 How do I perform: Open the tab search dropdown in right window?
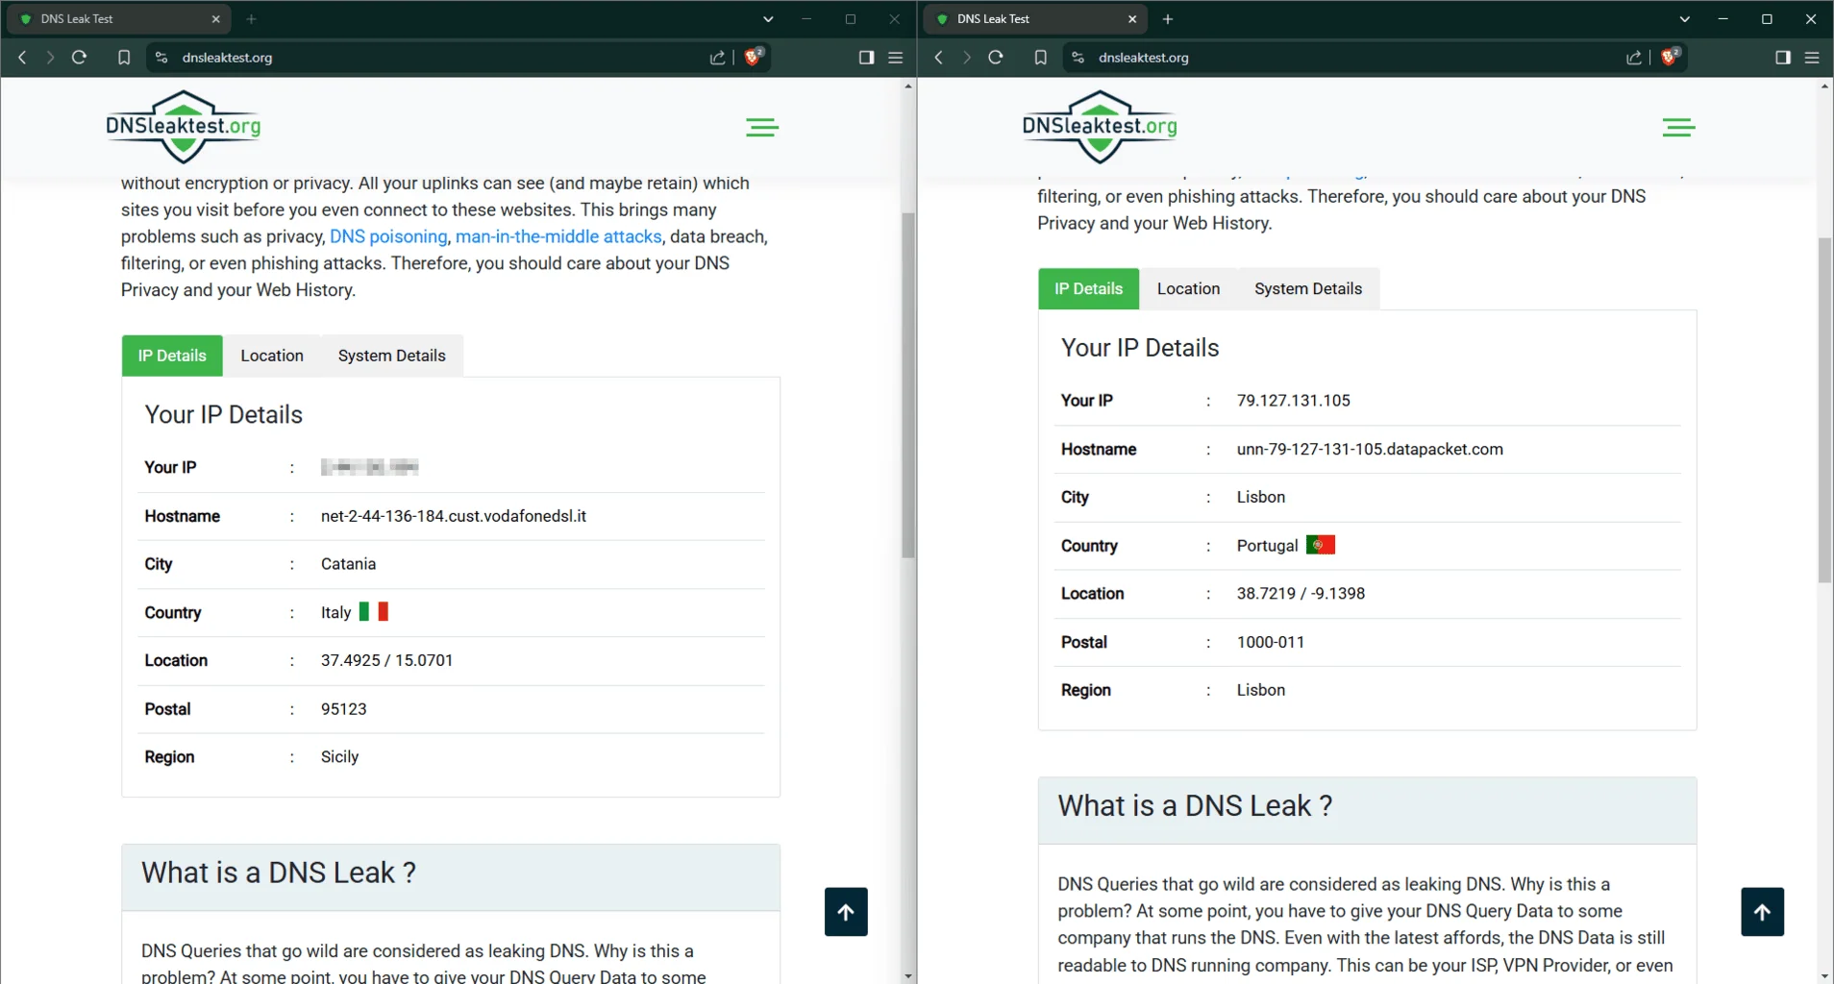click(1684, 19)
